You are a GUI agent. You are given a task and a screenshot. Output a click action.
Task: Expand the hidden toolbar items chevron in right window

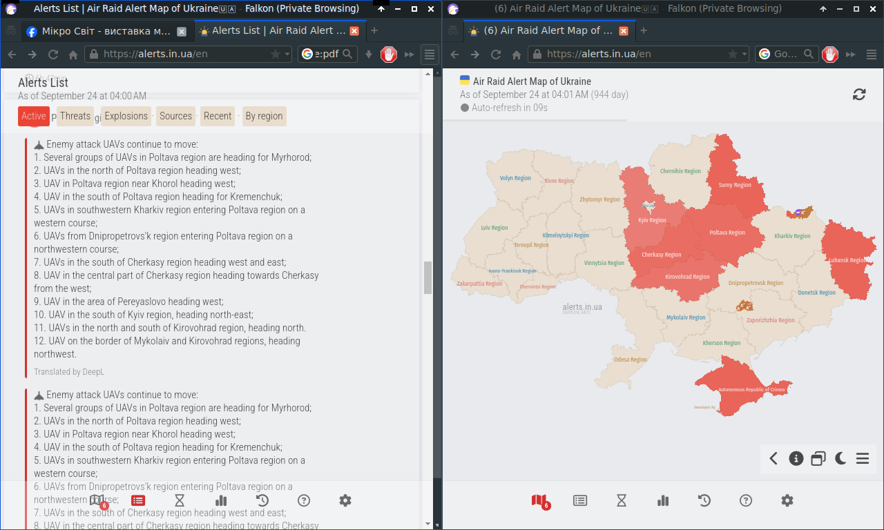click(851, 55)
